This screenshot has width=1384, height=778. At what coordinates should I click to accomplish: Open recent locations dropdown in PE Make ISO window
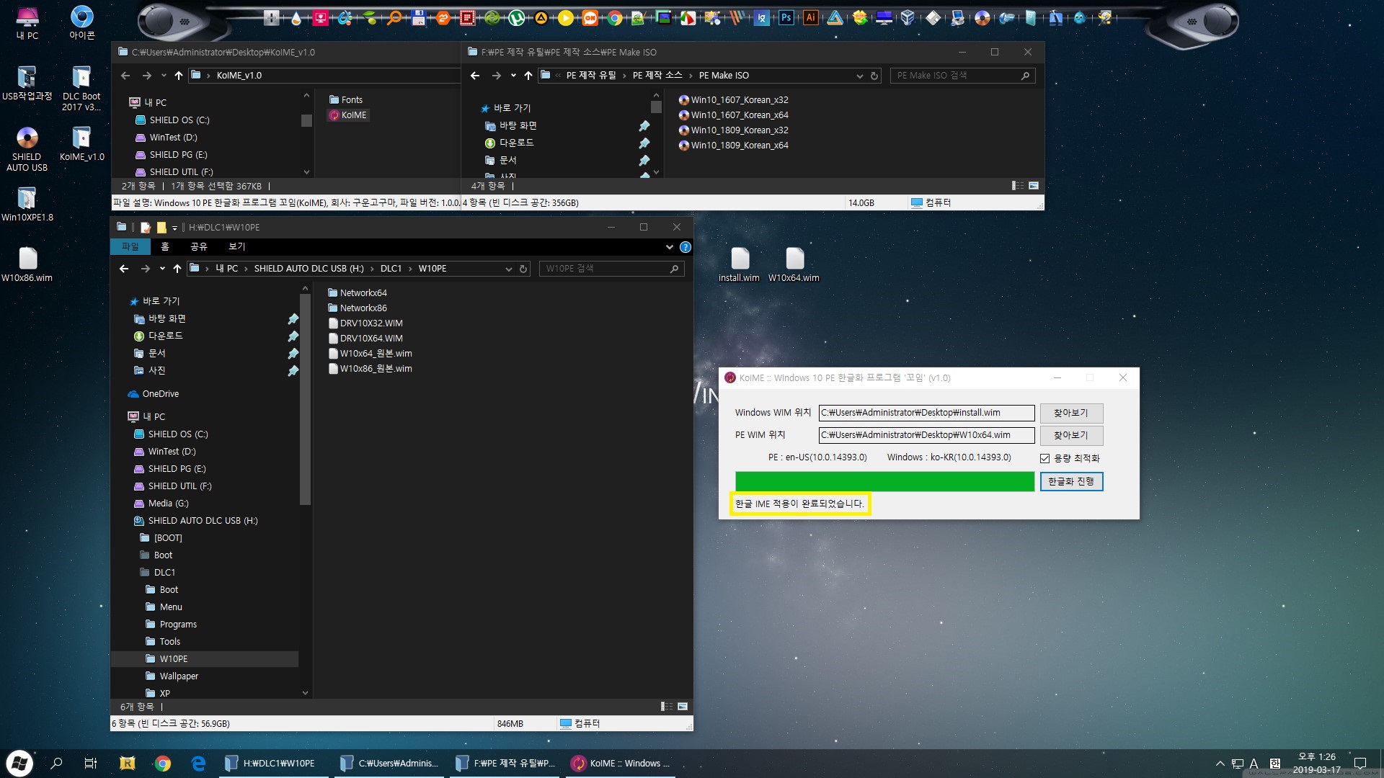pyautogui.click(x=513, y=76)
